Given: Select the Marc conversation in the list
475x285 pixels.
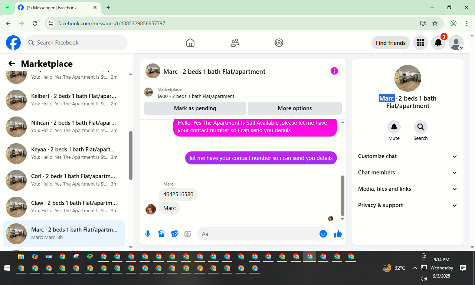Looking at the screenshot, I should pos(64,233).
